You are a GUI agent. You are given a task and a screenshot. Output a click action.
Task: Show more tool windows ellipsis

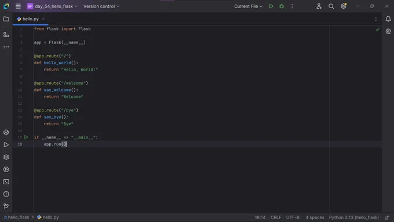point(6,47)
